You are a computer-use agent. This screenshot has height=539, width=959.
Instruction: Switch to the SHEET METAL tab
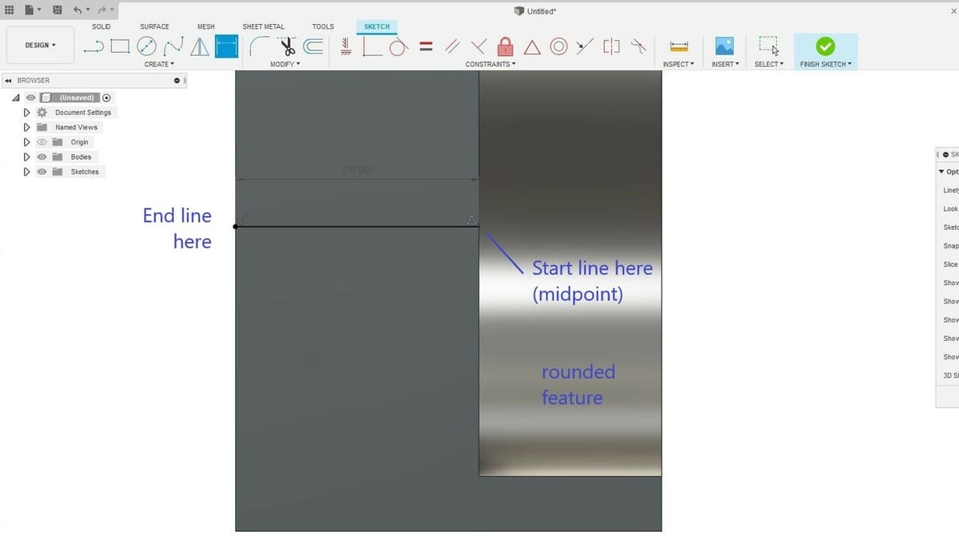coord(264,26)
